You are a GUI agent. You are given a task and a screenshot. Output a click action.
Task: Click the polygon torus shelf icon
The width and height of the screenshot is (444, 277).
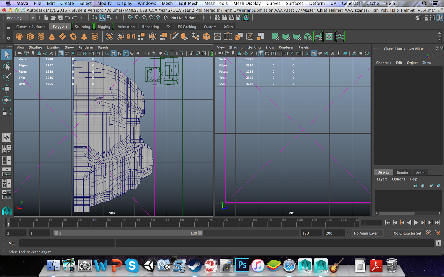coord(73,36)
